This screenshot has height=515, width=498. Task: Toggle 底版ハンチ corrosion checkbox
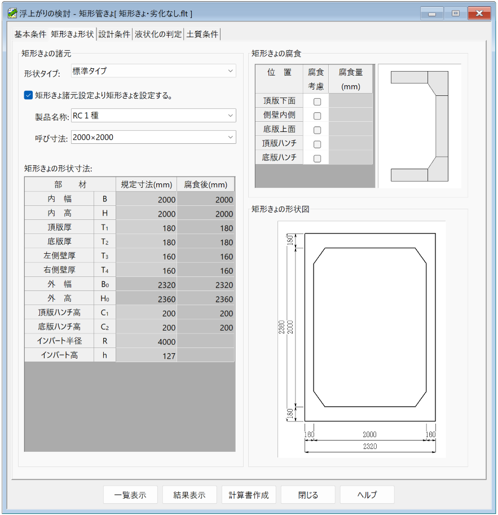click(317, 159)
